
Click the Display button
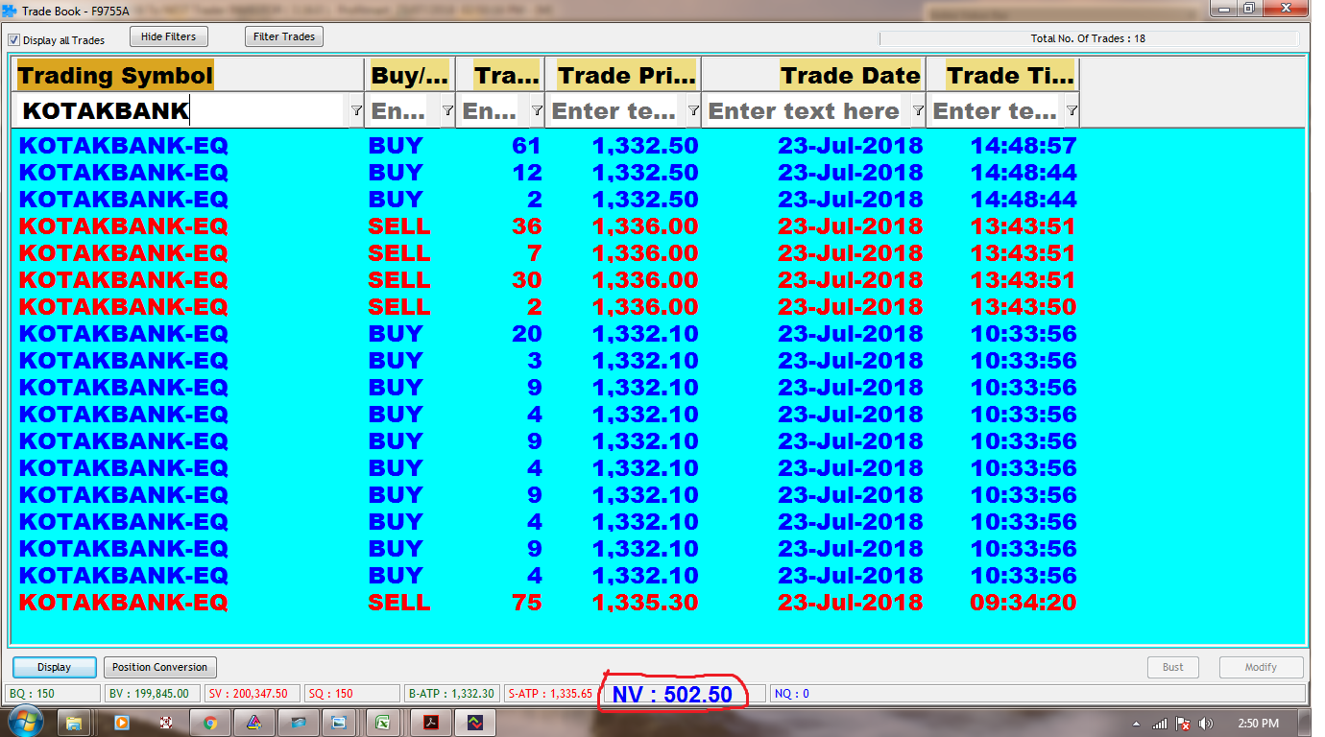55,667
